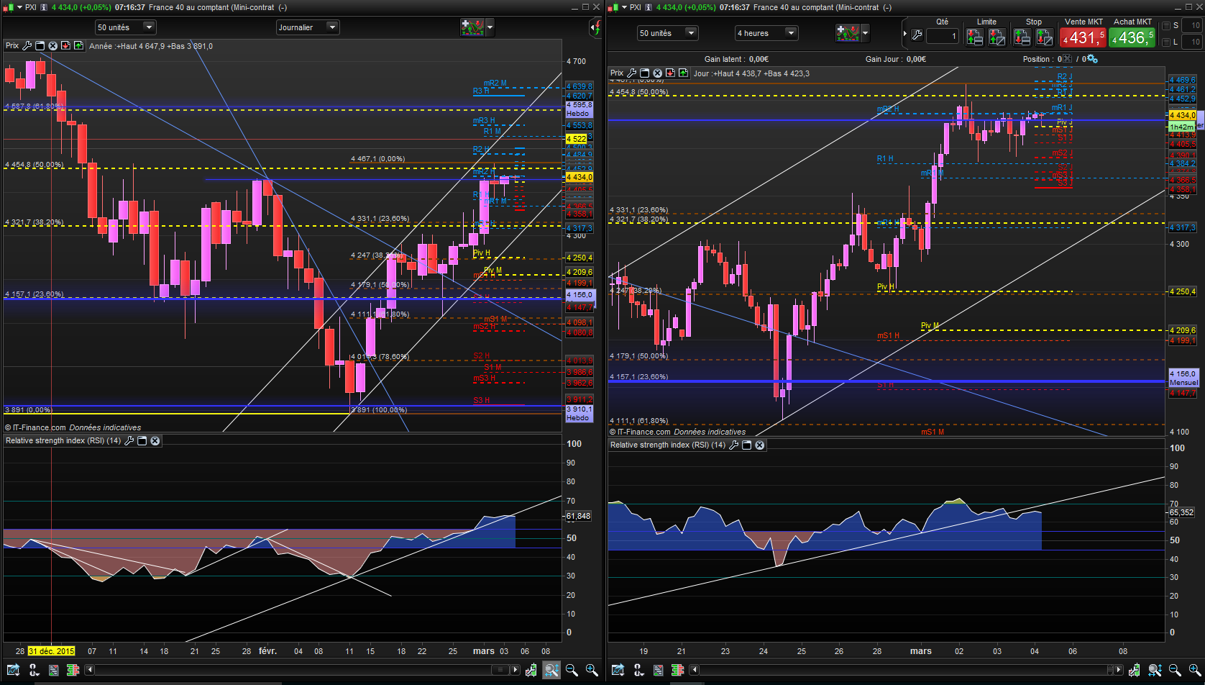Viewport: 1205px width, 685px height.
Task: Click right chart scrollbar right arrow
Action: pos(1119,670)
